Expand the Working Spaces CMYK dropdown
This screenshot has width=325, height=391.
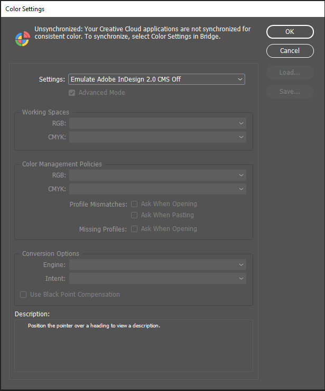157,137
